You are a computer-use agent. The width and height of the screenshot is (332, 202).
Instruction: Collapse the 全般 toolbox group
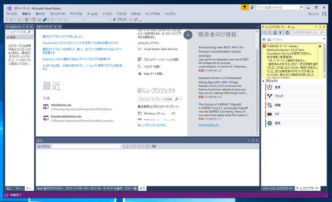pos(8,37)
